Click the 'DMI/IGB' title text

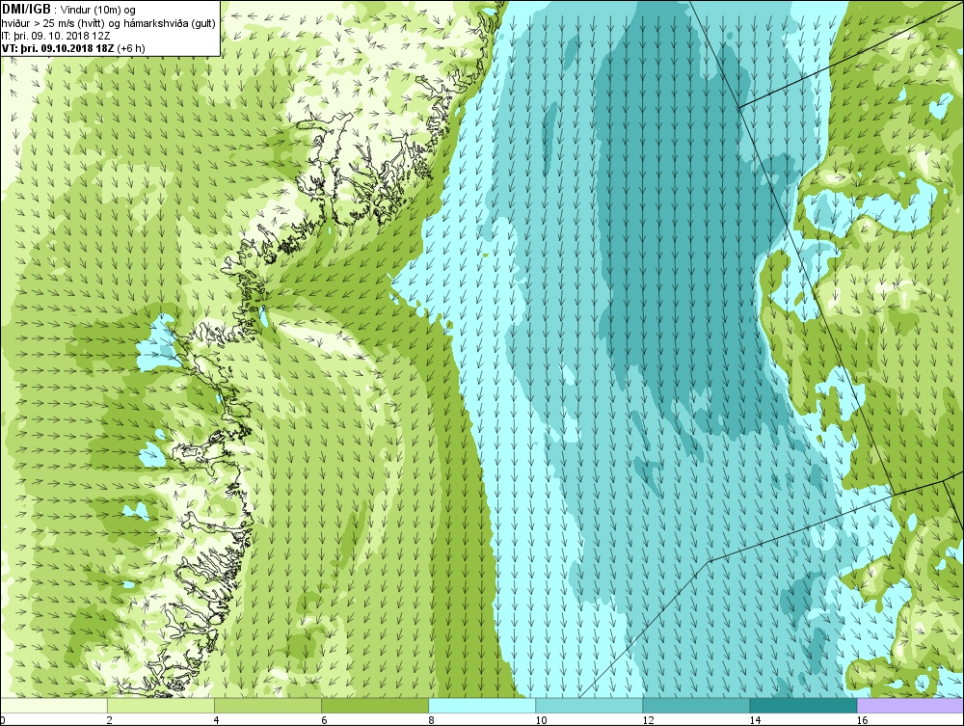click(x=26, y=10)
